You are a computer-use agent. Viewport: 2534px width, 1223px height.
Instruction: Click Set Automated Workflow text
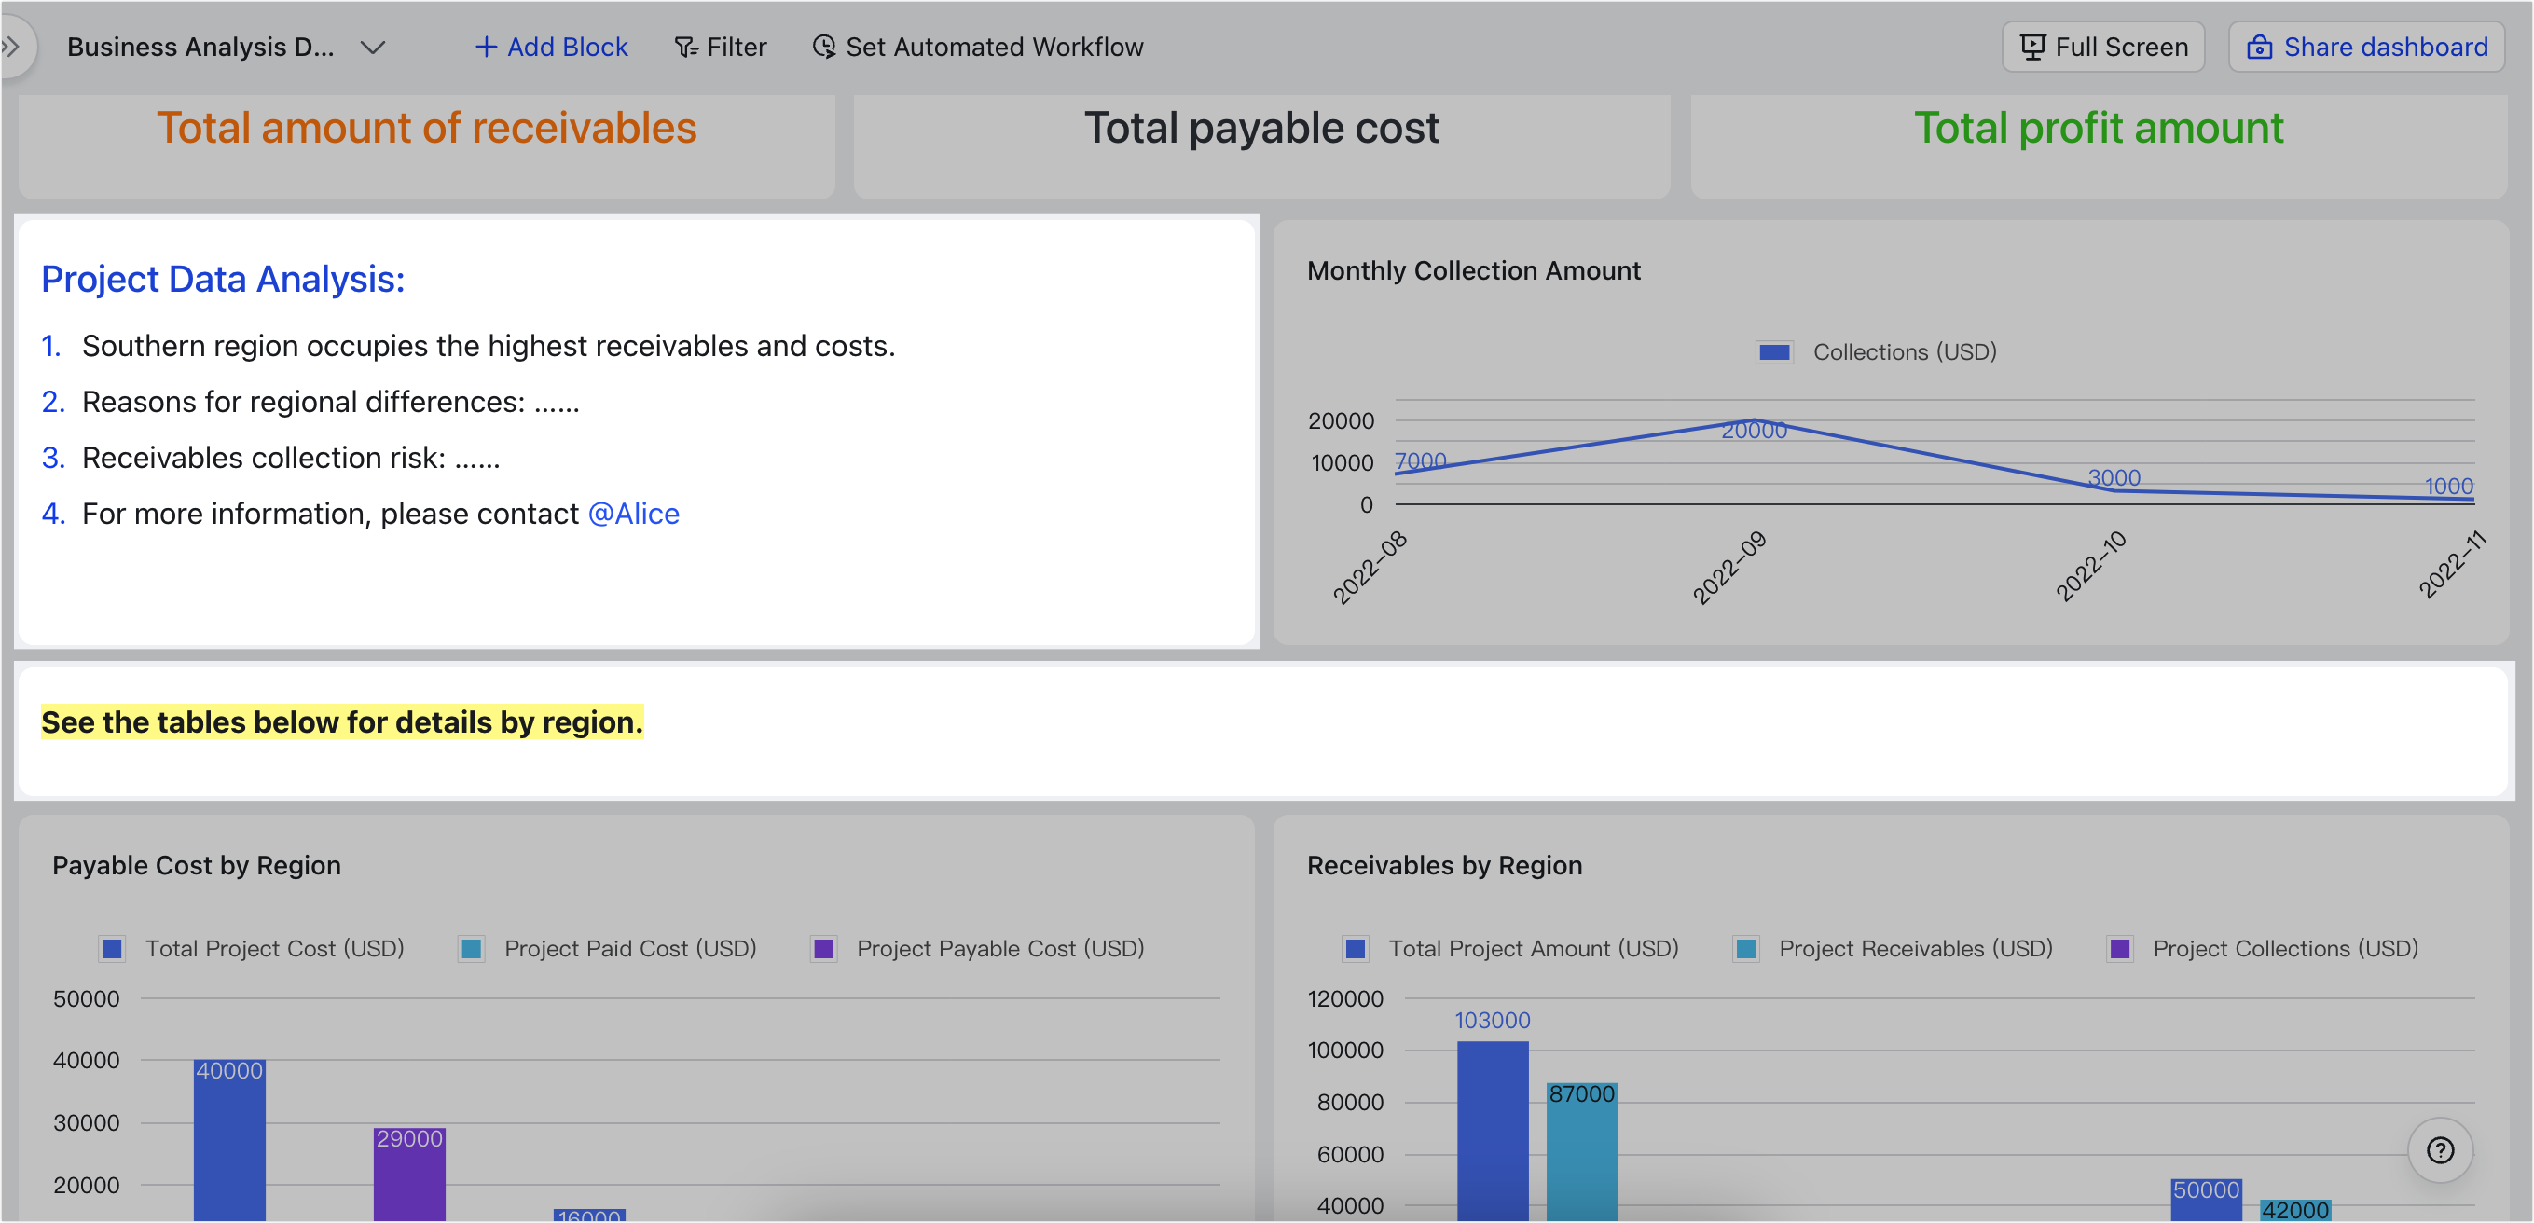click(994, 48)
